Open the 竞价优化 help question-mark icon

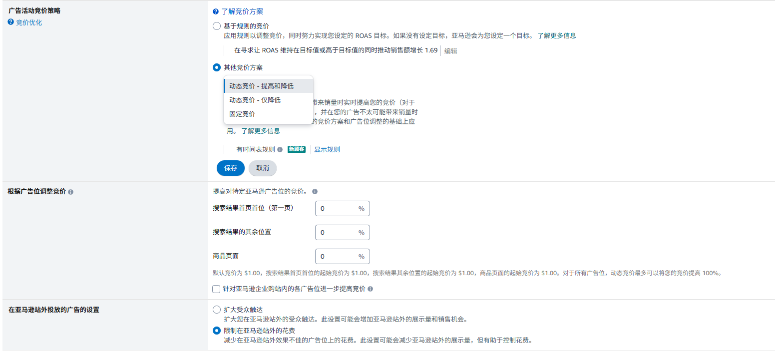(x=10, y=22)
